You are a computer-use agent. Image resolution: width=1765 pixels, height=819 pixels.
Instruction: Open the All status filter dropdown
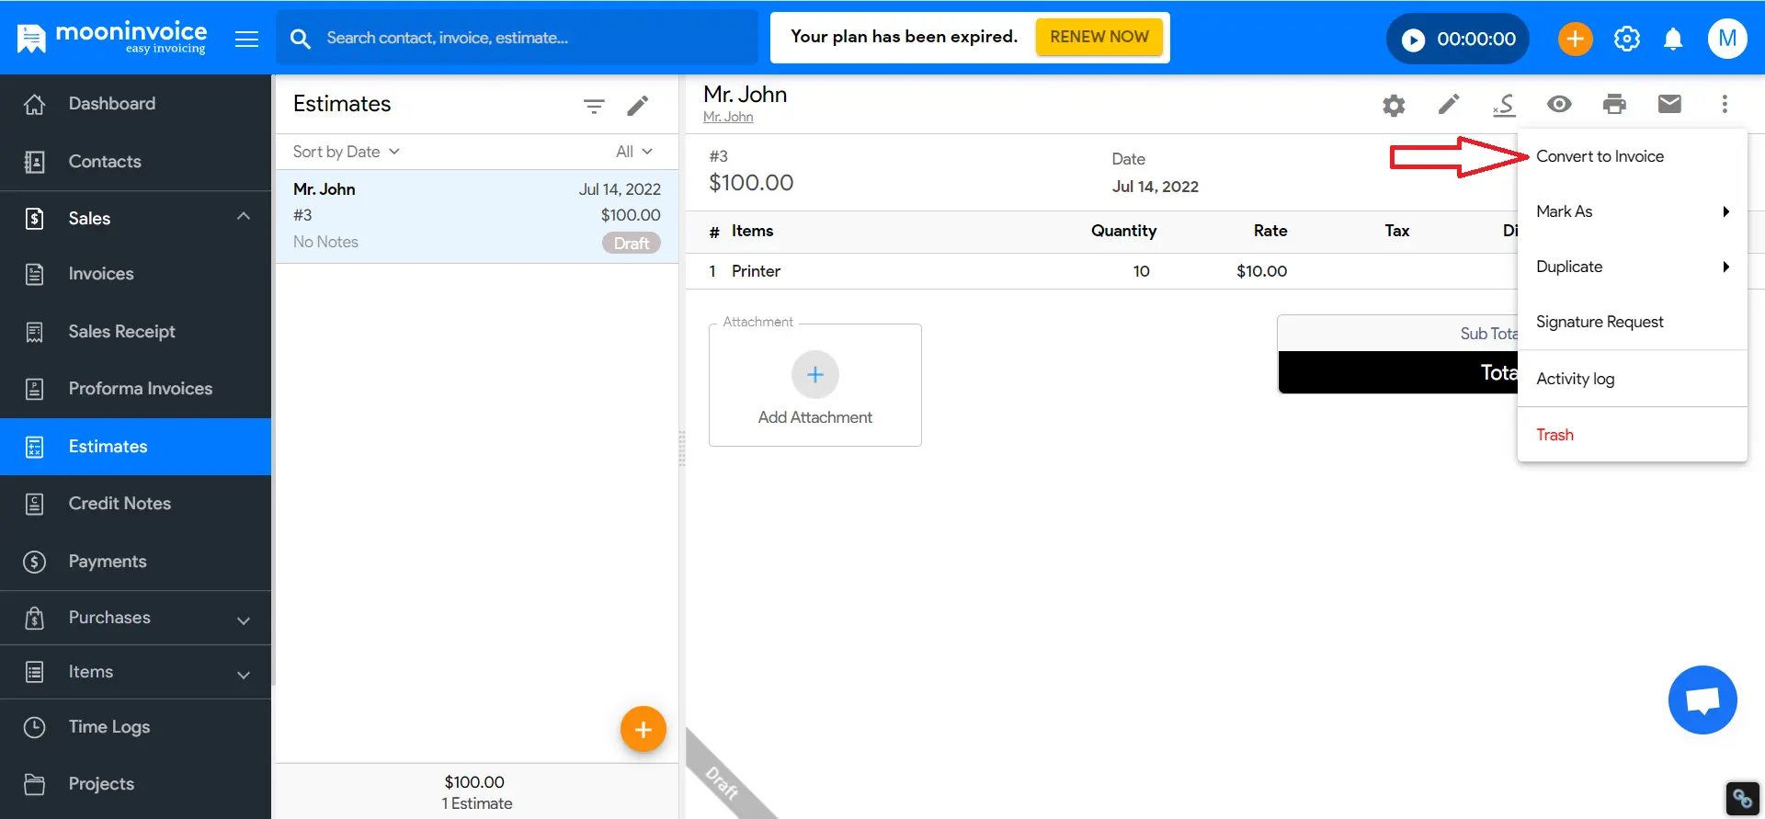(633, 152)
